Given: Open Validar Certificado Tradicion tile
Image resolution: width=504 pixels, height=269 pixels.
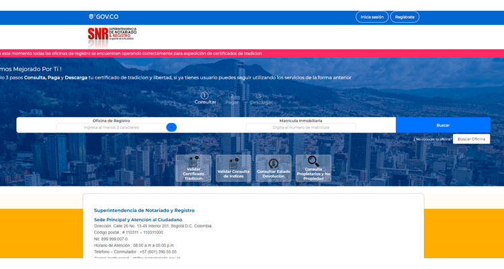Looking at the screenshot, I should (194, 168).
